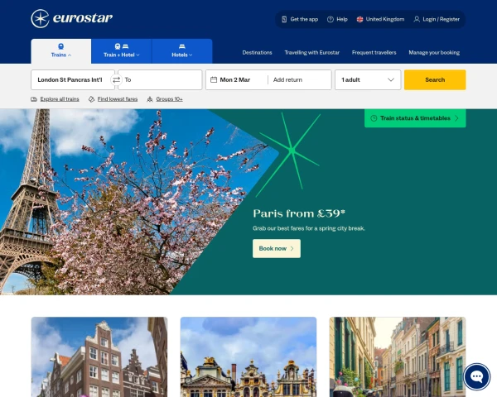Open Groups 10+ link
Screen dimensions: 497x397
click(x=169, y=99)
